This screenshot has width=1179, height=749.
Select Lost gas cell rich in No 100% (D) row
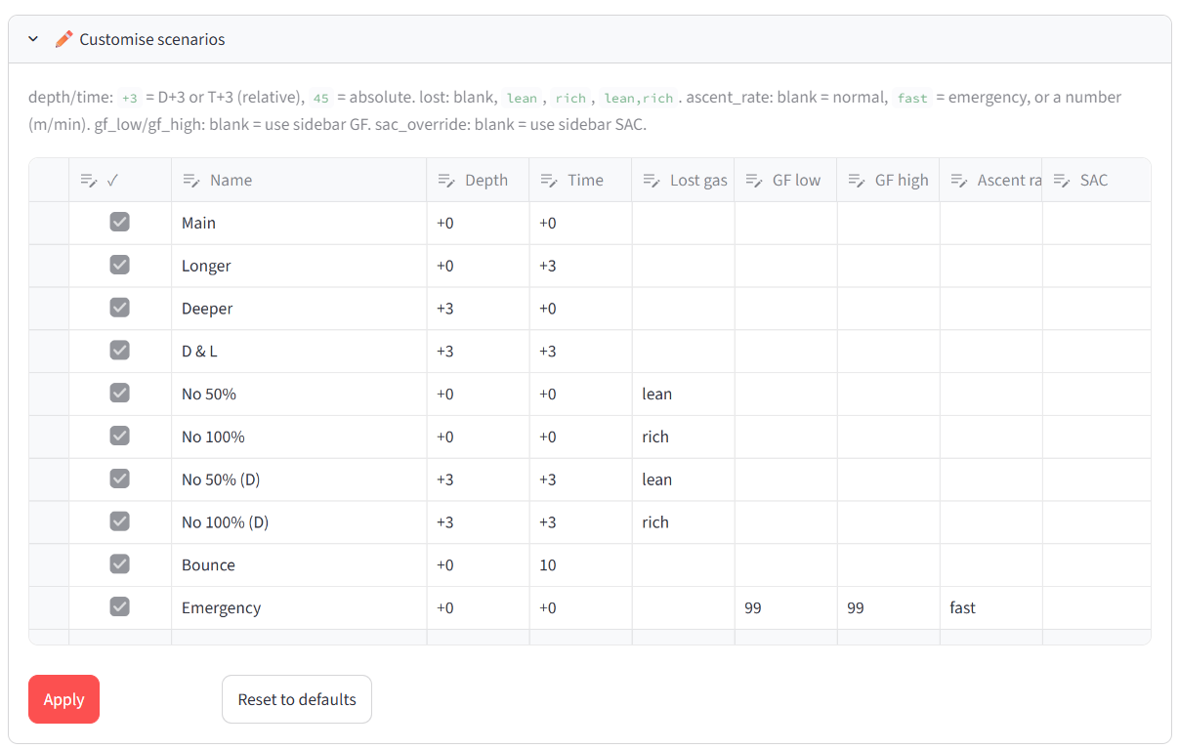click(x=683, y=522)
